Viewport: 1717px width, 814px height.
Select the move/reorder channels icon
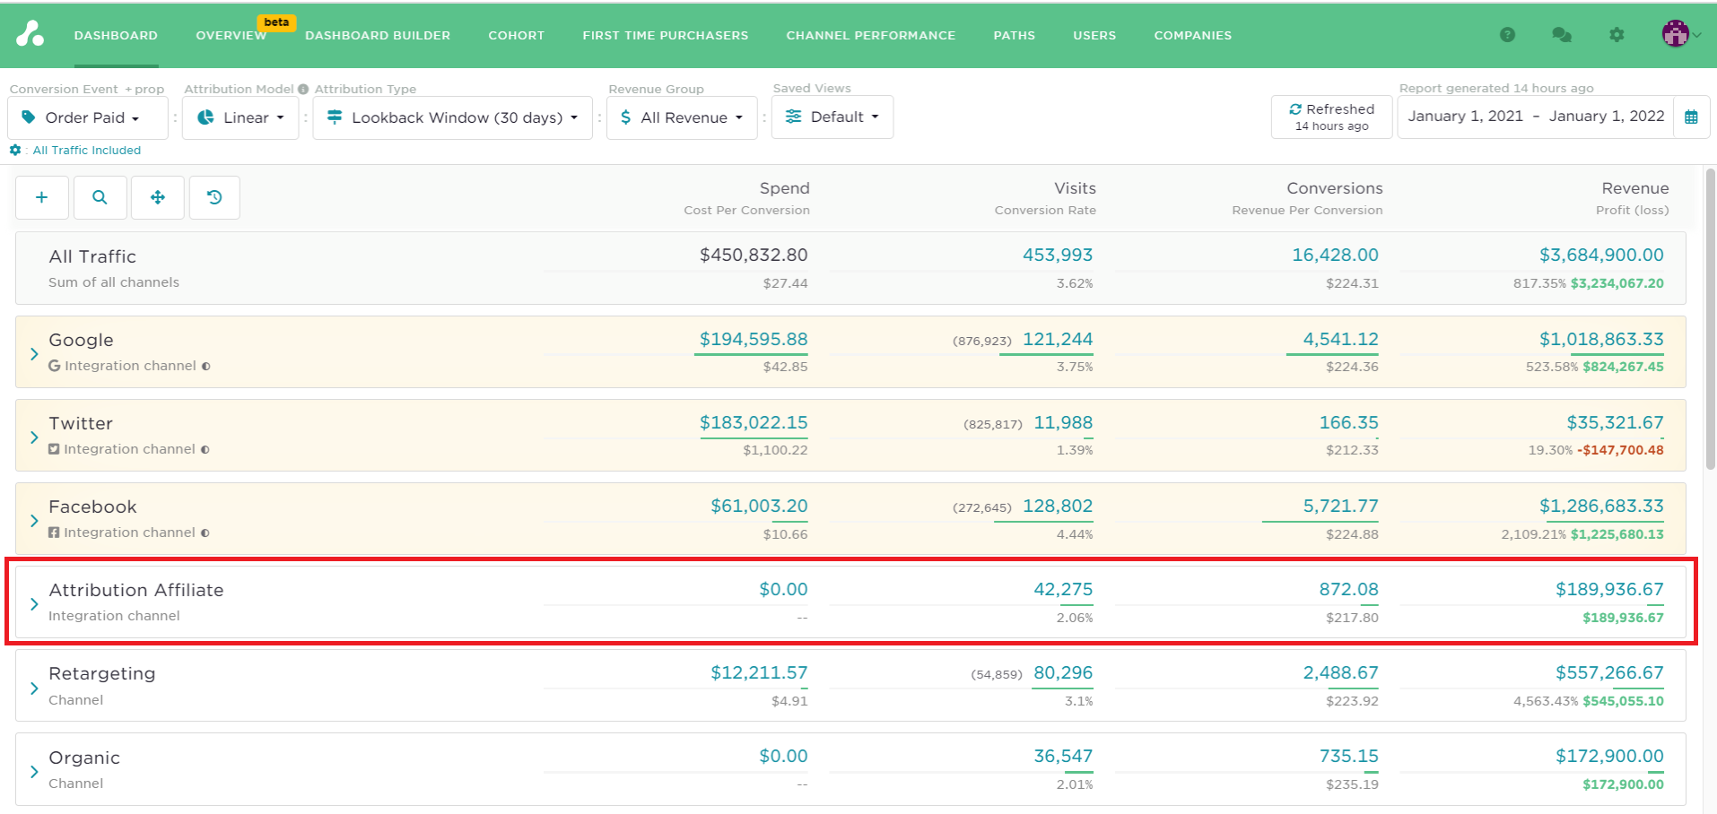[157, 197]
